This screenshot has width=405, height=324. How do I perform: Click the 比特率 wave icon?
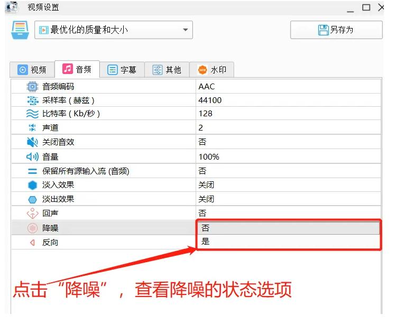pyautogui.click(x=32, y=114)
